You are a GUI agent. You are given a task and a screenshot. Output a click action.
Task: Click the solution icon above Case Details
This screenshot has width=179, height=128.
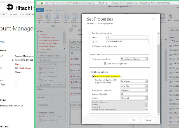(71, 30)
